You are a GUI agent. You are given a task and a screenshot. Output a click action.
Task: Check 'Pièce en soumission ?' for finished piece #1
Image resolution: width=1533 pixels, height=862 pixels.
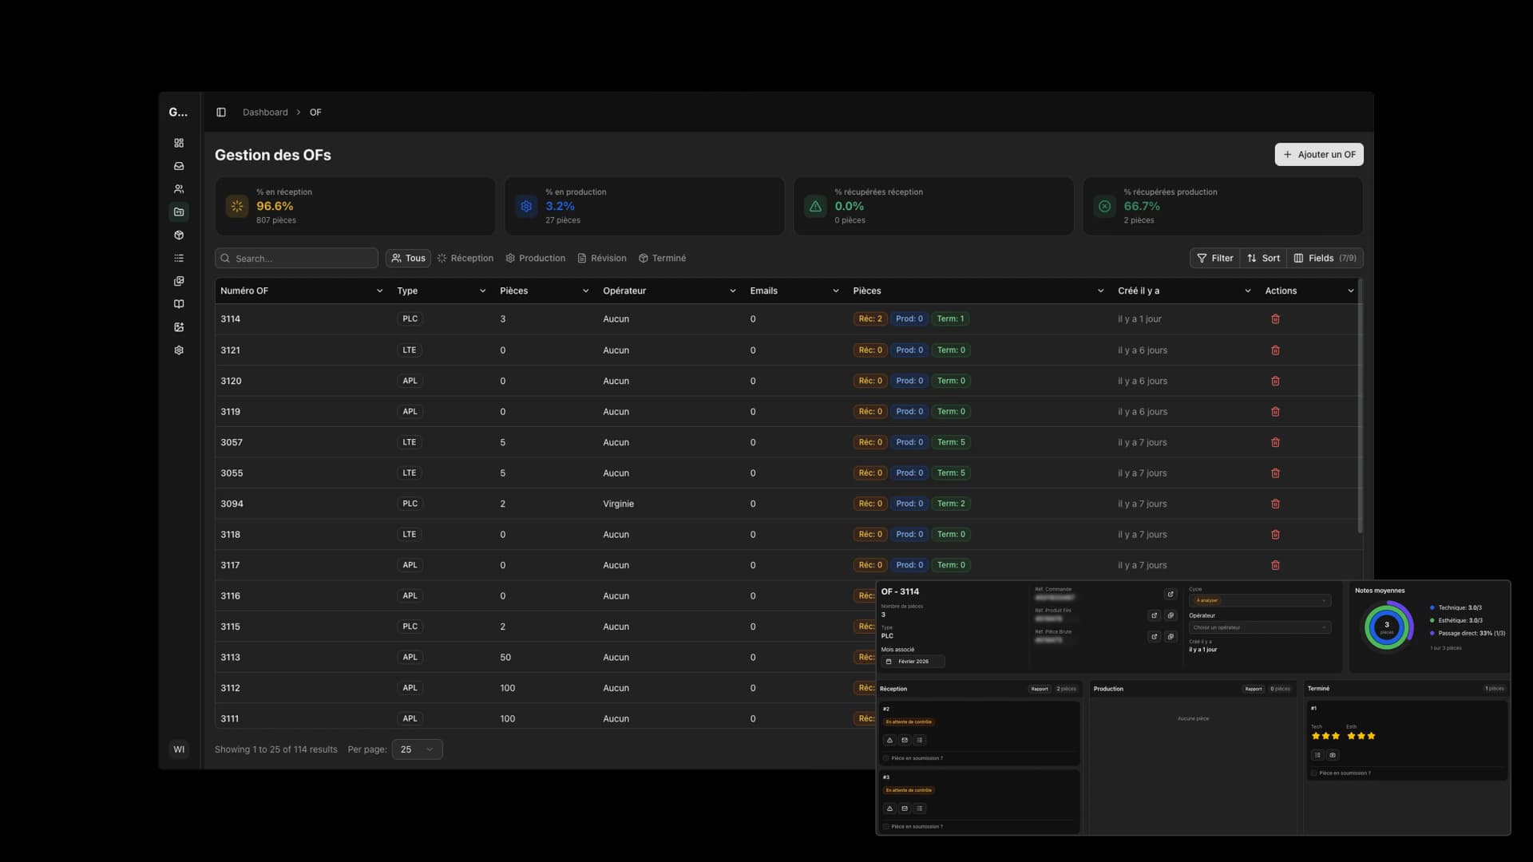1314,773
